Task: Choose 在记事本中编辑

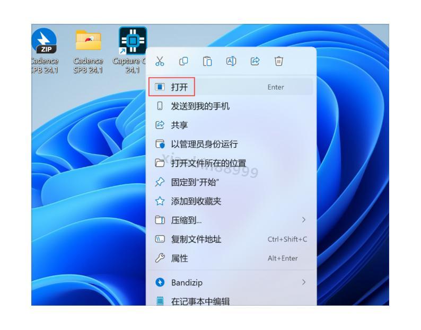Action: point(231,301)
